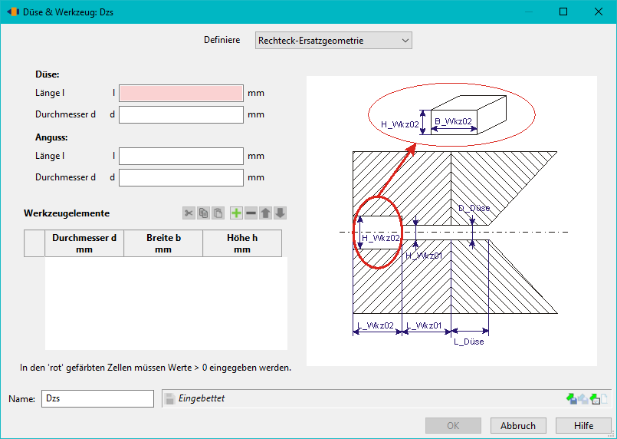Viewport: 617px width, 439px height.
Task: Click the minus remove-row icon
Action: pyautogui.click(x=251, y=213)
